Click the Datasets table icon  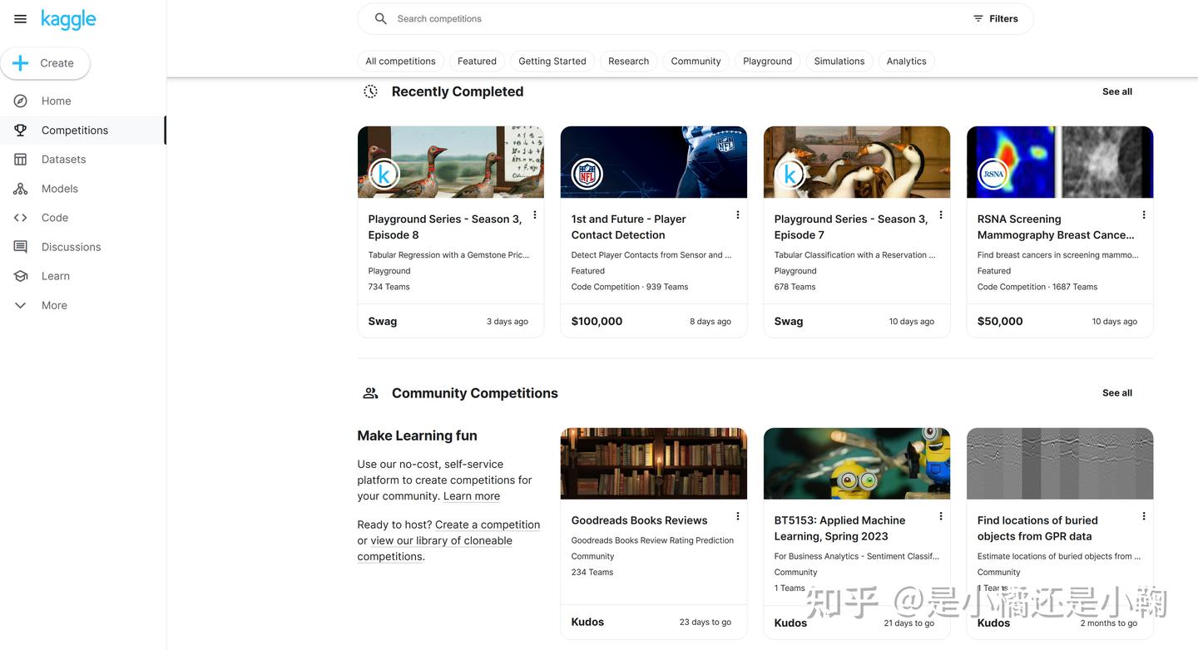[x=21, y=159]
